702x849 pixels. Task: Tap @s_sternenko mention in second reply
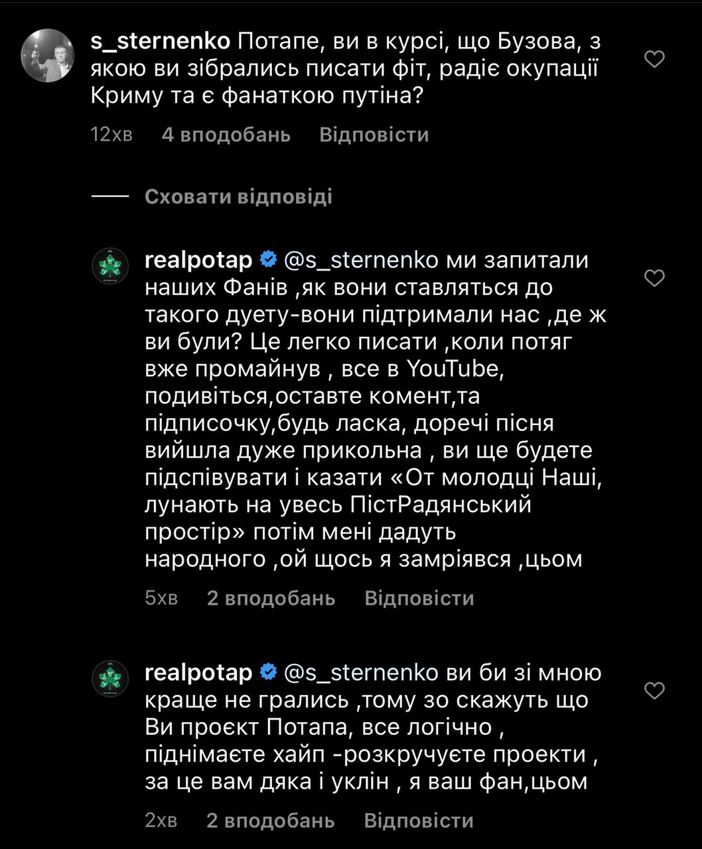coord(361,673)
